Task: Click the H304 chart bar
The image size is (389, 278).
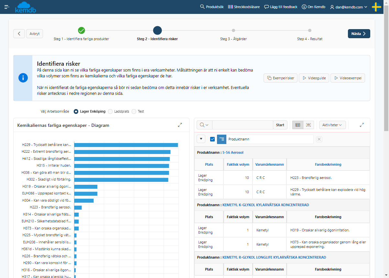Action: coord(84,201)
